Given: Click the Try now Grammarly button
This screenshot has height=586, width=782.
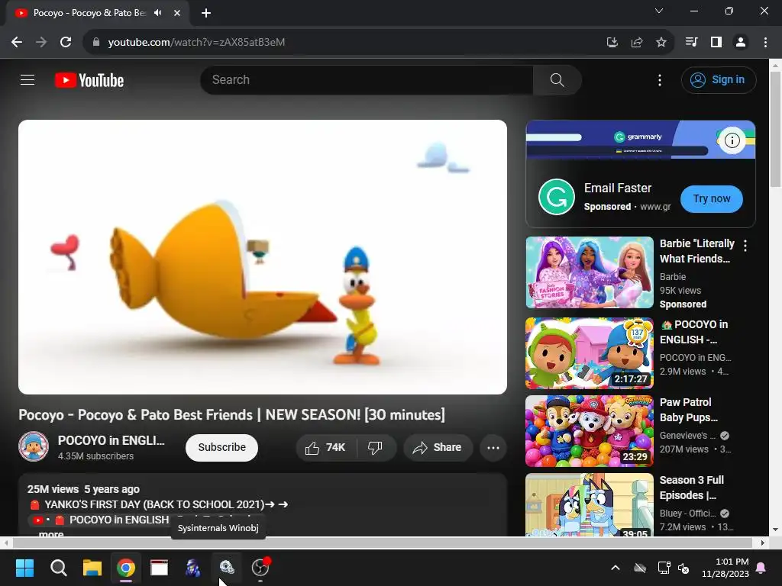Looking at the screenshot, I should (x=711, y=198).
